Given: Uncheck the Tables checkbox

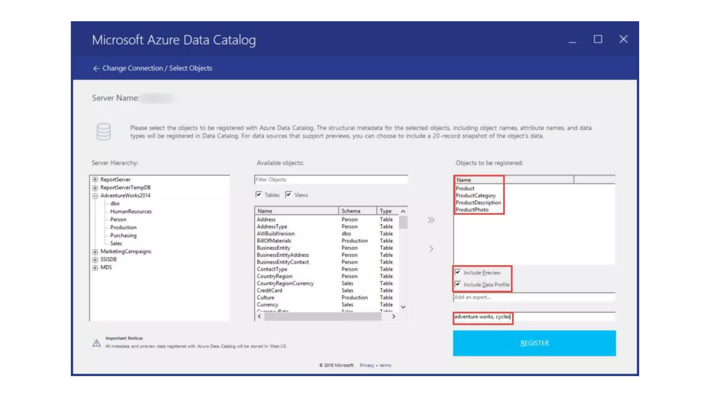Looking at the screenshot, I should (259, 195).
